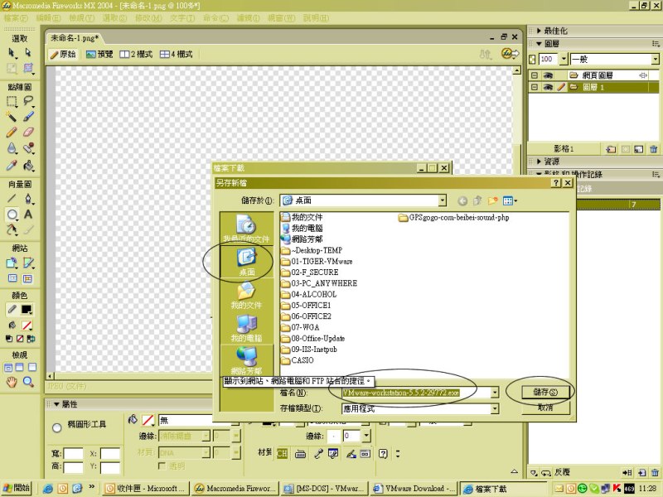The height and width of the screenshot is (497, 663).
Task: Select the Pen tool
Action: (x=28, y=199)
